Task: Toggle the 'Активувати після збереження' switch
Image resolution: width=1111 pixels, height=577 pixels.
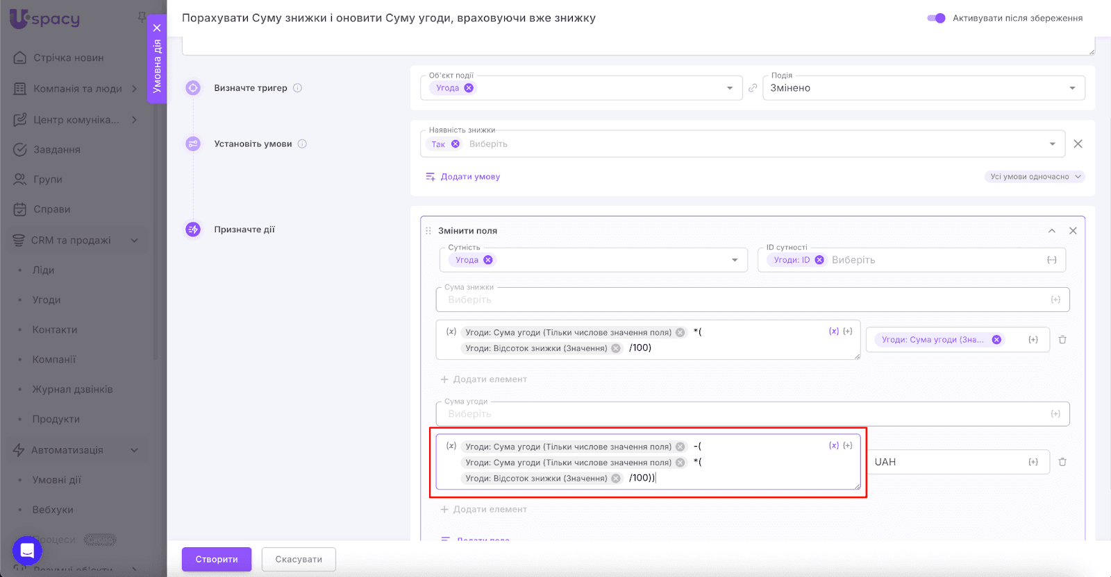Action: tap(936, 18)
